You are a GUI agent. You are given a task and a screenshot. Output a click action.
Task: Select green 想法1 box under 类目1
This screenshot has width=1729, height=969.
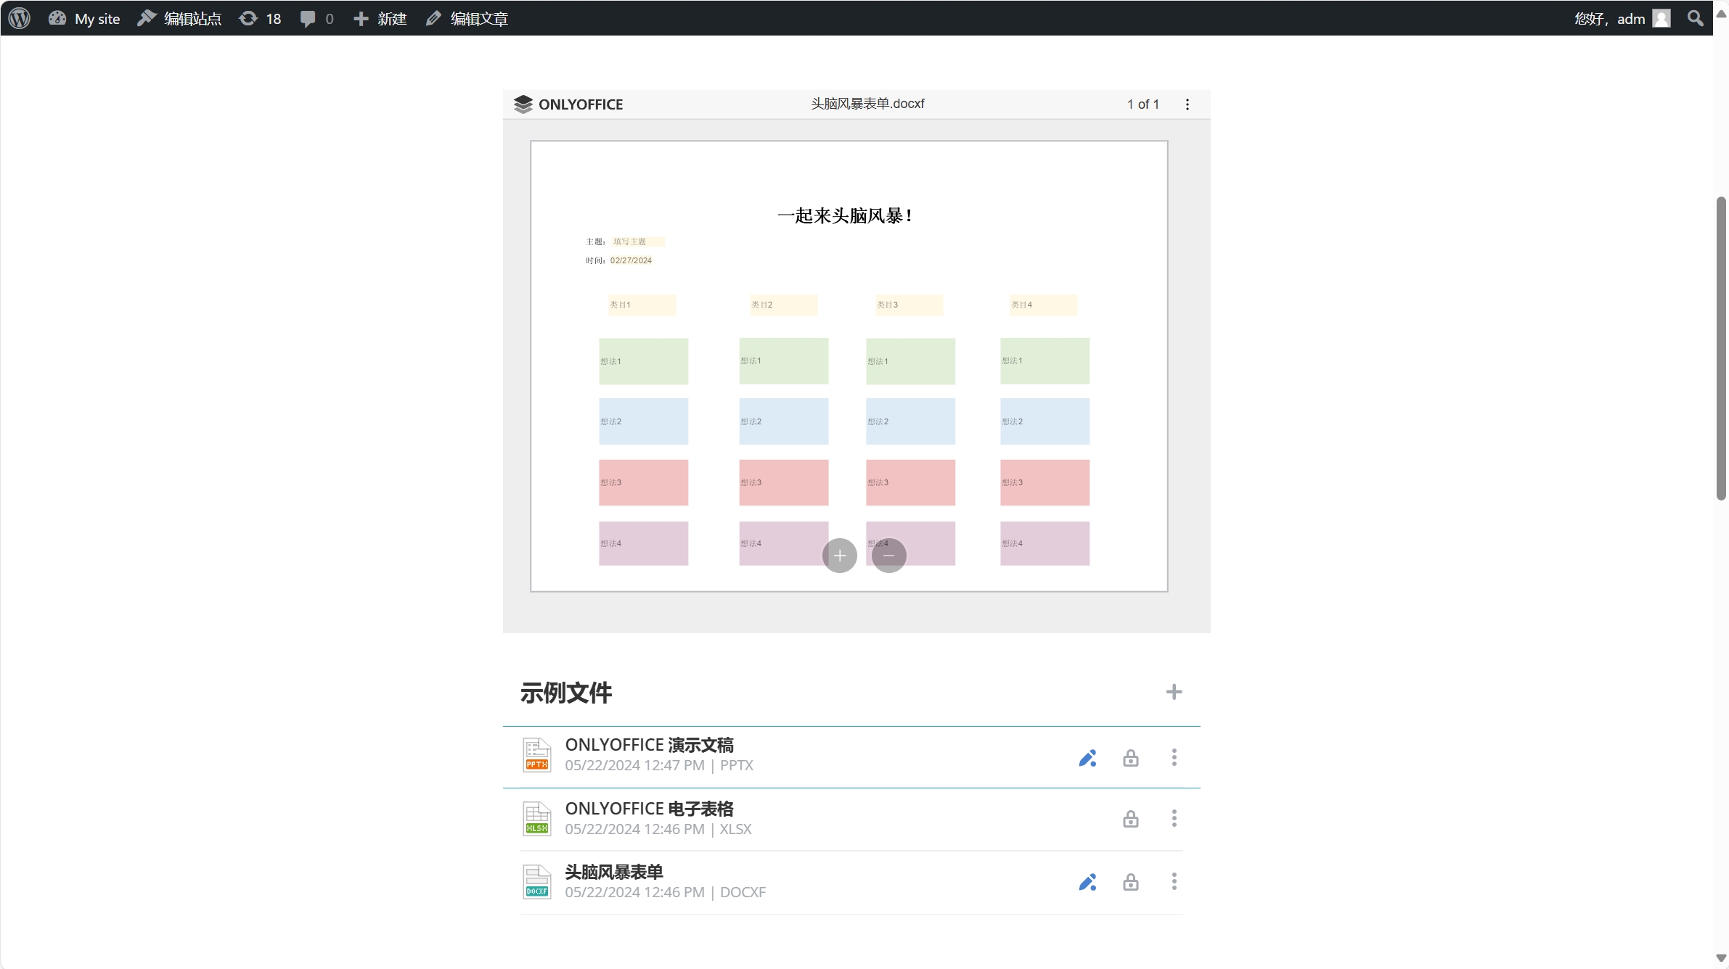pyautogui.click(x=643, y=361)
